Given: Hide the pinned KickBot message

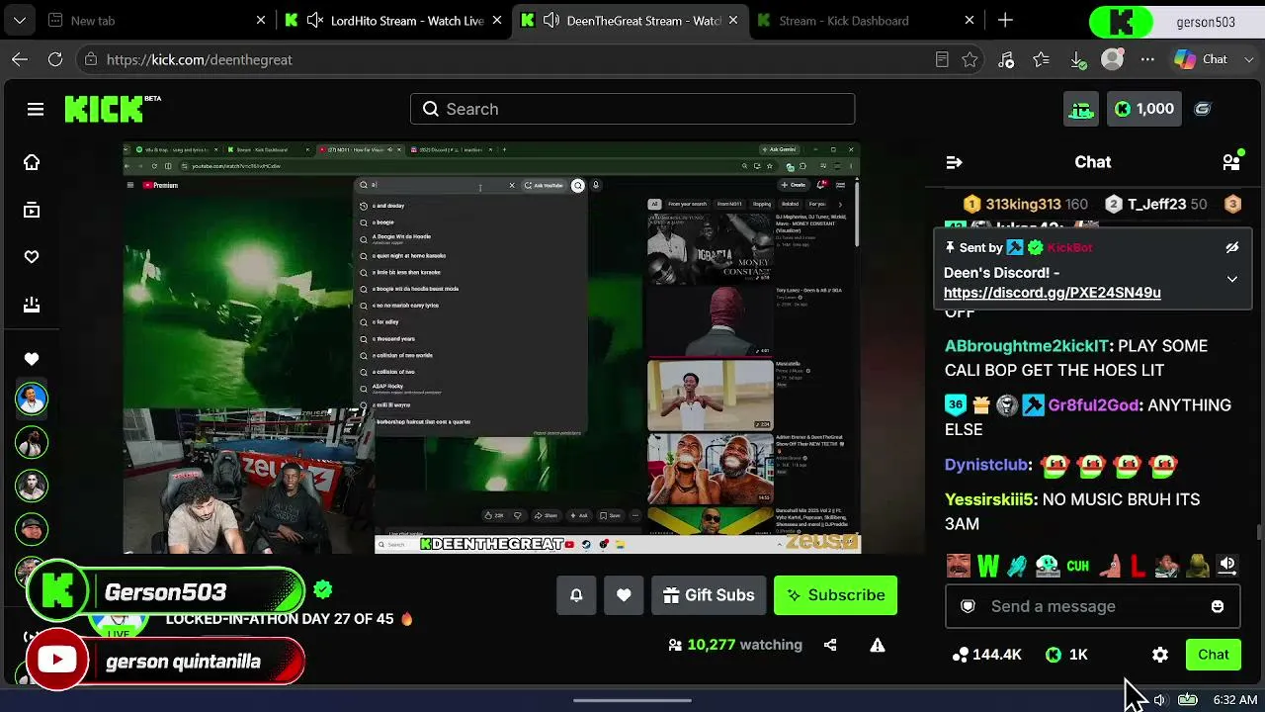Looking at the screenshot, I should [1232, 248].
